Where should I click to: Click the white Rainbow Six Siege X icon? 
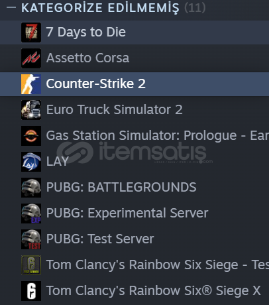[31, 291]
